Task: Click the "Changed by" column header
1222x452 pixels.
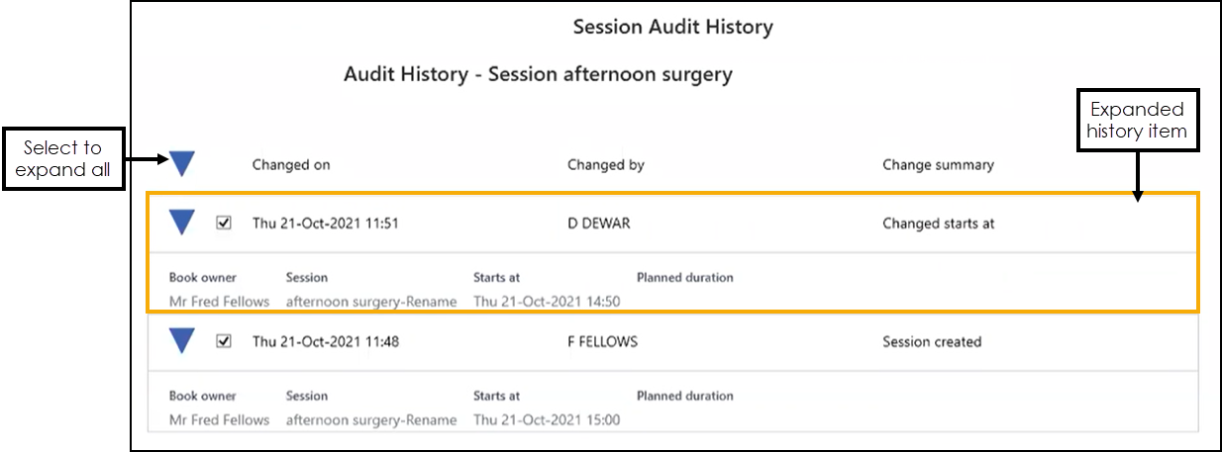Action: tap(605, 165)
